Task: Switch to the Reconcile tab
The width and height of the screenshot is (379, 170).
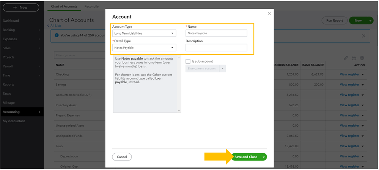Action: click(91, 6)
